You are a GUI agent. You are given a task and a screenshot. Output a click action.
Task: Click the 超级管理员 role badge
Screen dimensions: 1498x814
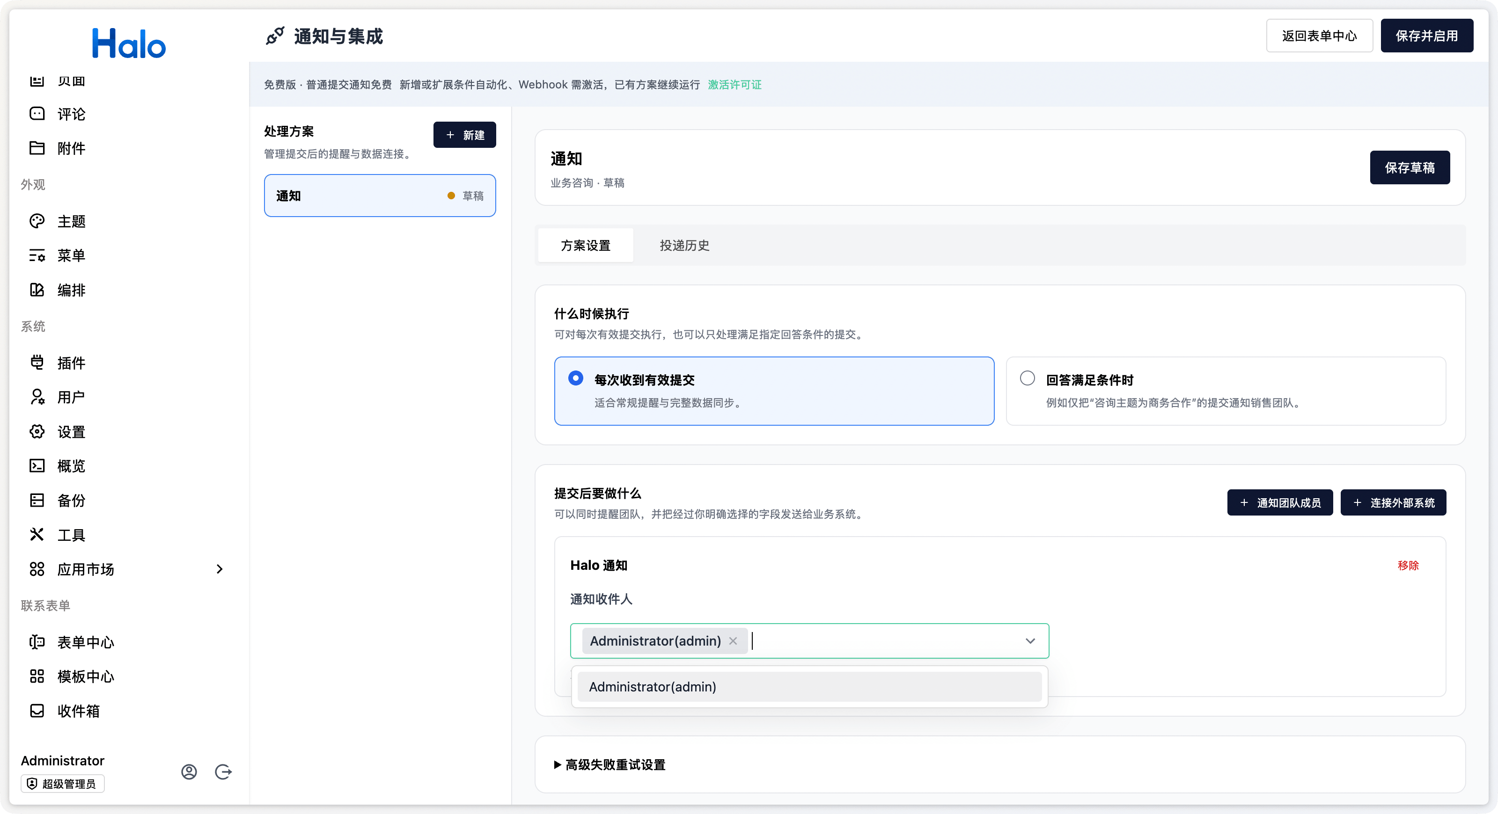(63, 784)
